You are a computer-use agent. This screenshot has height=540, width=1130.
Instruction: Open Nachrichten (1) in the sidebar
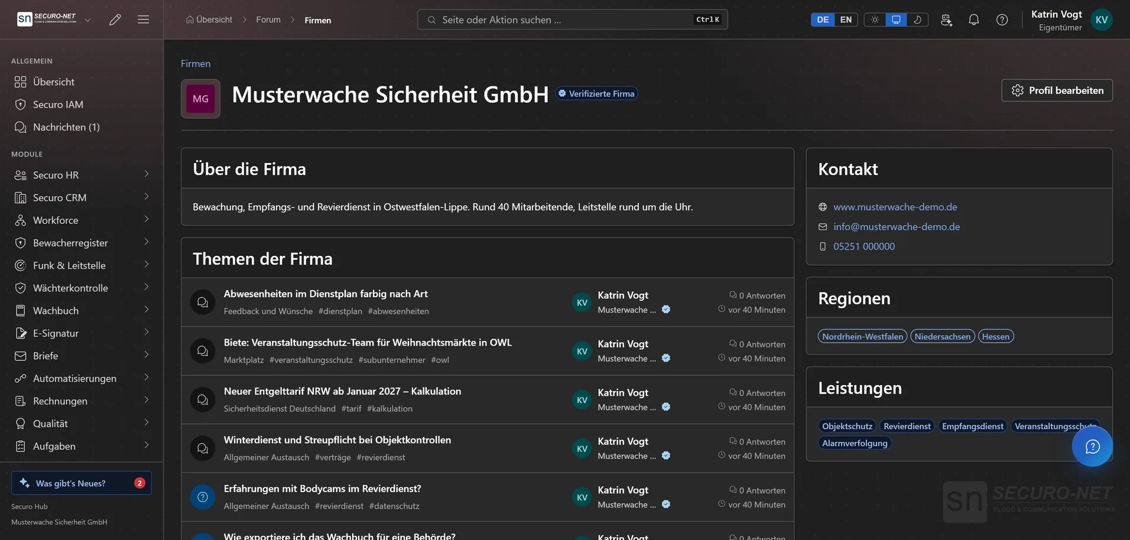pos(82,127)
